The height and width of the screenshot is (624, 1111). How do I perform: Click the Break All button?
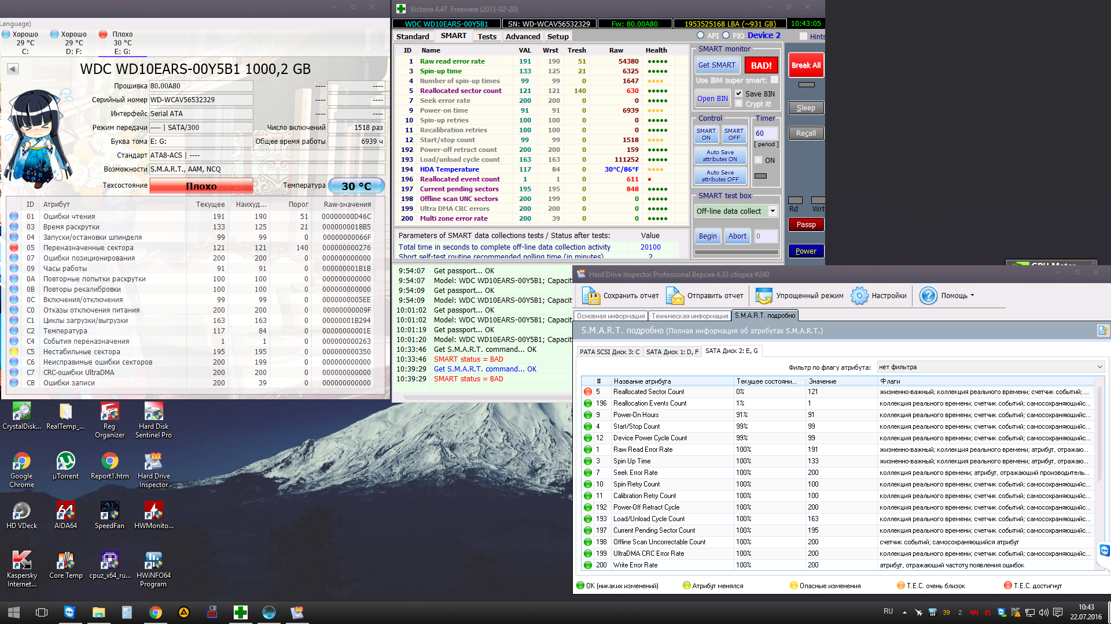805,65
